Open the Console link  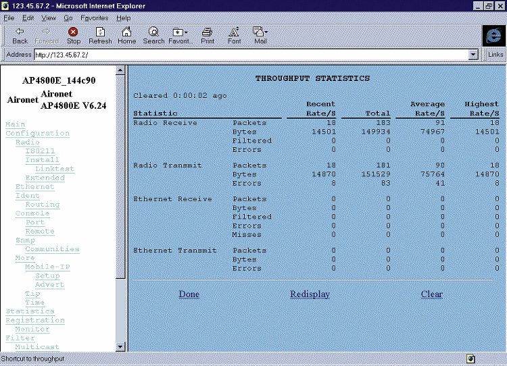tap(32, 213)
